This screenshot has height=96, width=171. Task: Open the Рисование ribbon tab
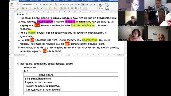pyautogui.click(x=34, y=1)
